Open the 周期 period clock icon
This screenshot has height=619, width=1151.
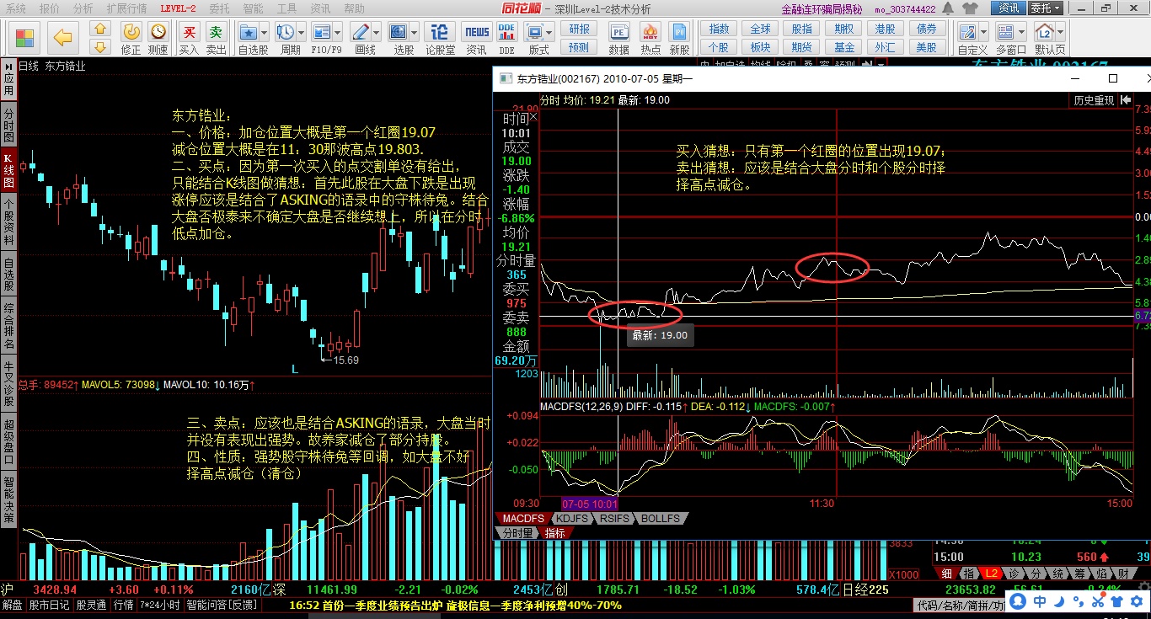point(285,32)
